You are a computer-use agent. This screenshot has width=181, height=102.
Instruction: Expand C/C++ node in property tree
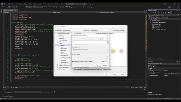point(58,42)
